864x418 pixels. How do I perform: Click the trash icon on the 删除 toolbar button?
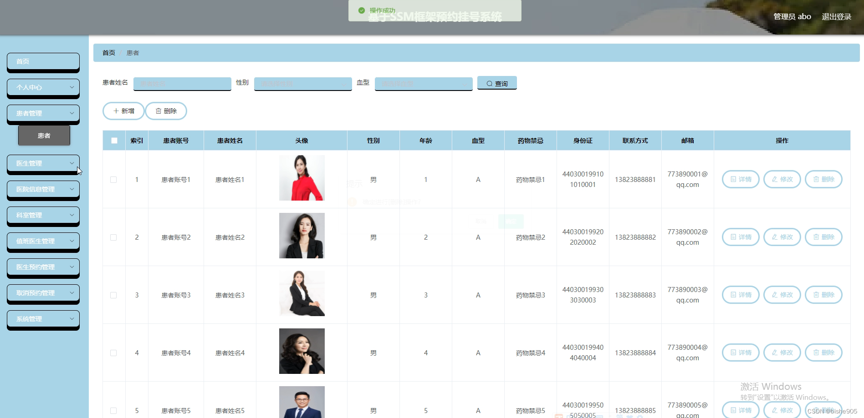pyautogui.click(x=158, y=111)
